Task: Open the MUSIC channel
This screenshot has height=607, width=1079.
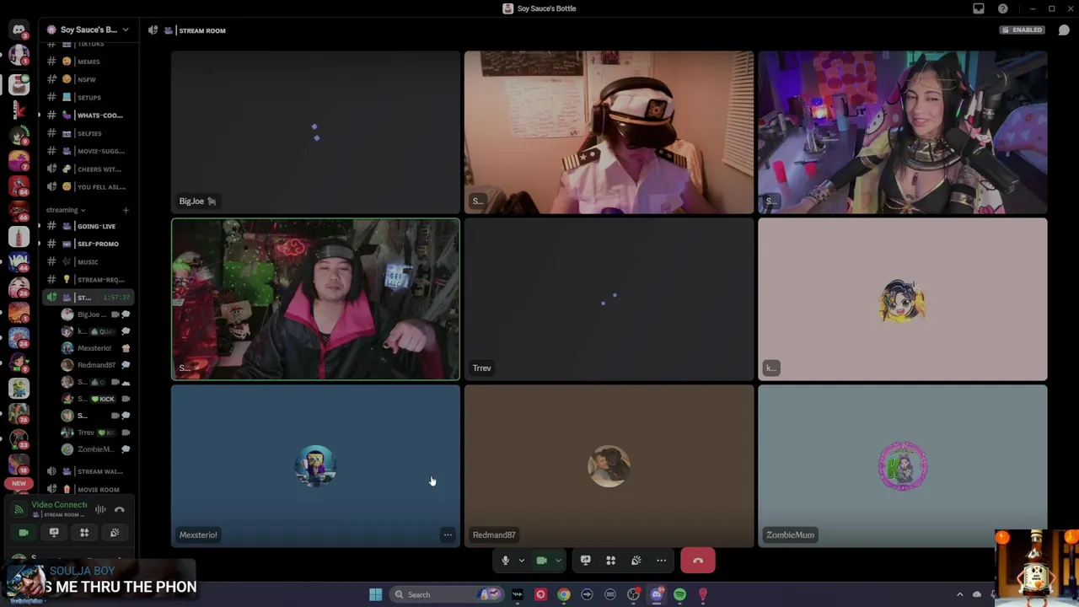Action: 88,261
